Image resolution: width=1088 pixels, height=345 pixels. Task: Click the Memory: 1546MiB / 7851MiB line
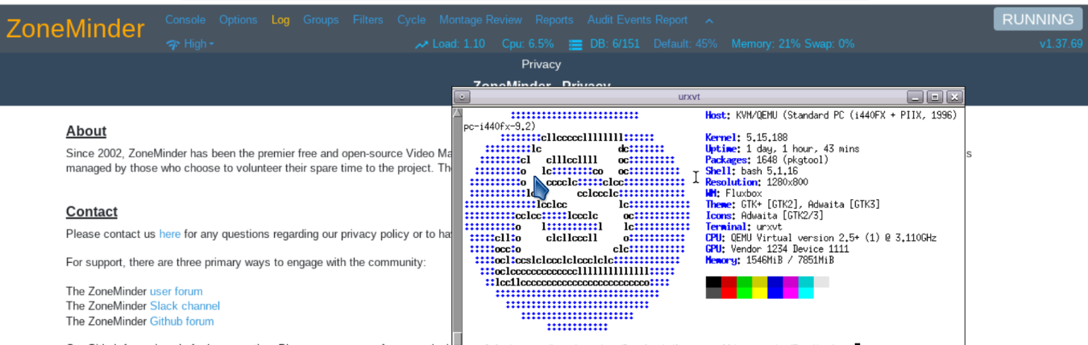click(770, 261)
